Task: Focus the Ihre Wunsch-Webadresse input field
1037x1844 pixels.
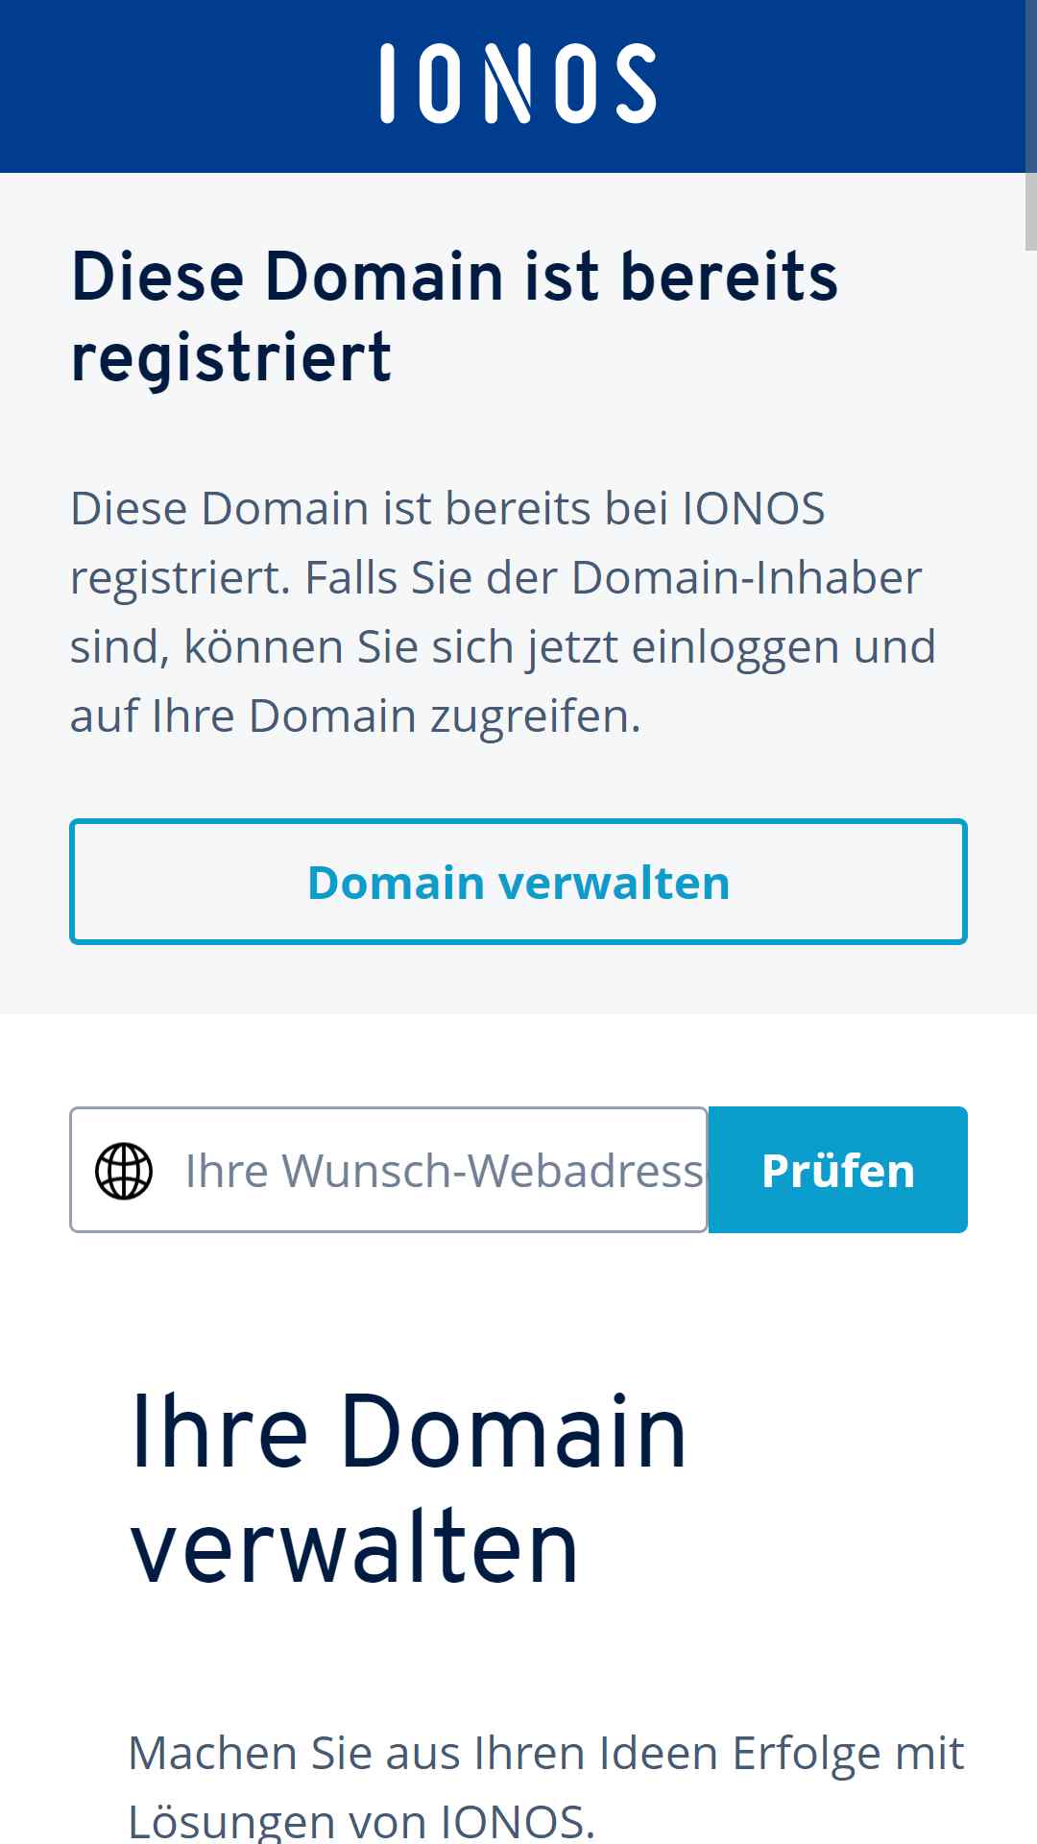Action: click(389, 1170)
